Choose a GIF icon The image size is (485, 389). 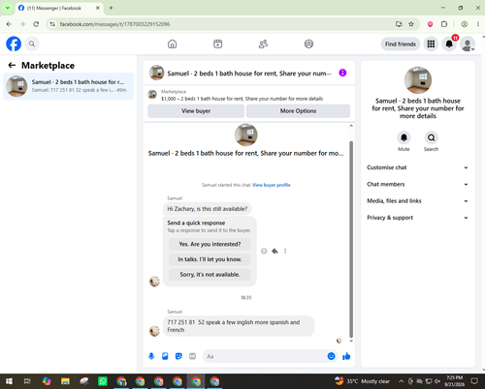pos(192,356)
